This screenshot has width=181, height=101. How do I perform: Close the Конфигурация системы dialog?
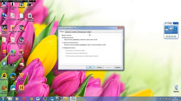coord(120,28)
